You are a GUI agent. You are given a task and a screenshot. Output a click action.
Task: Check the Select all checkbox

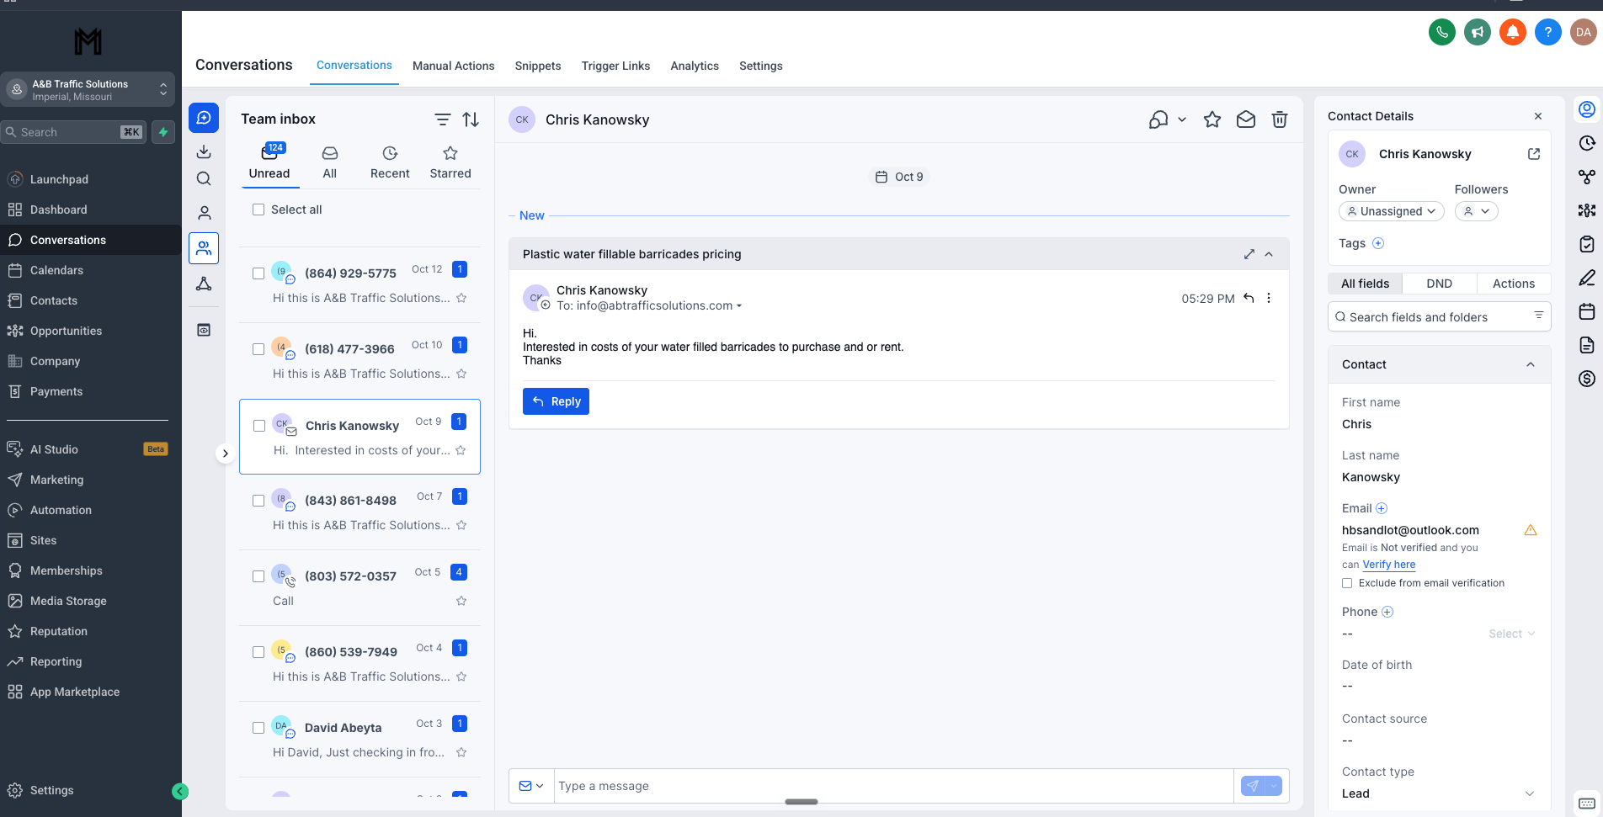coord(258,210)
